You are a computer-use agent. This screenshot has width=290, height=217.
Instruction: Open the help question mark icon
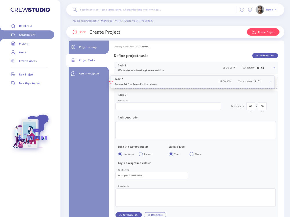click(x=242, y=10)
